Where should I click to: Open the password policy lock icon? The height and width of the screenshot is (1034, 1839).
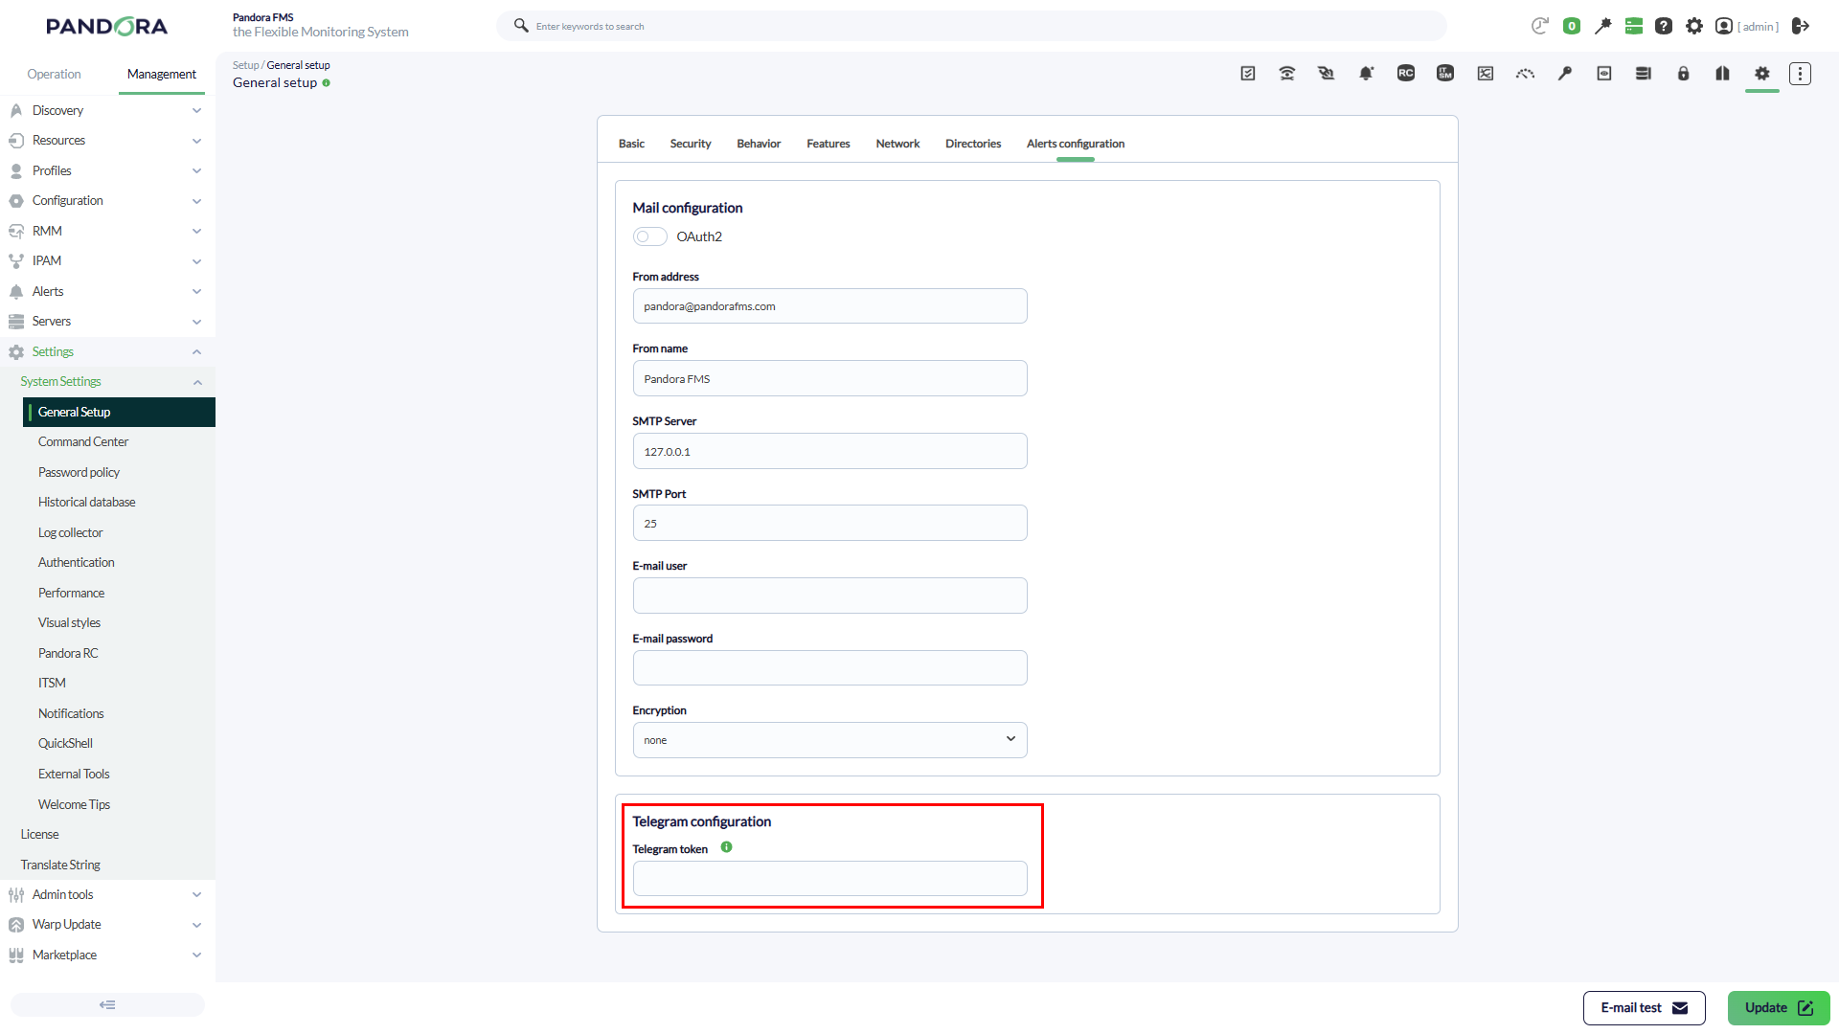pyautogui.click(x=1683, y=74)
